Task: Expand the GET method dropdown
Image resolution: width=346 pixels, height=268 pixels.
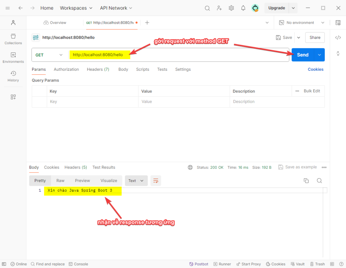Action: coord(49,55)
